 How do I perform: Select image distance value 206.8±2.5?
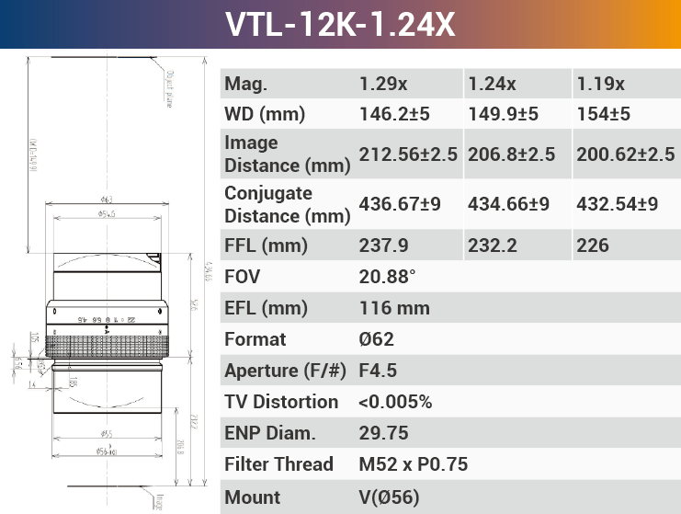(x=511, y=154)
